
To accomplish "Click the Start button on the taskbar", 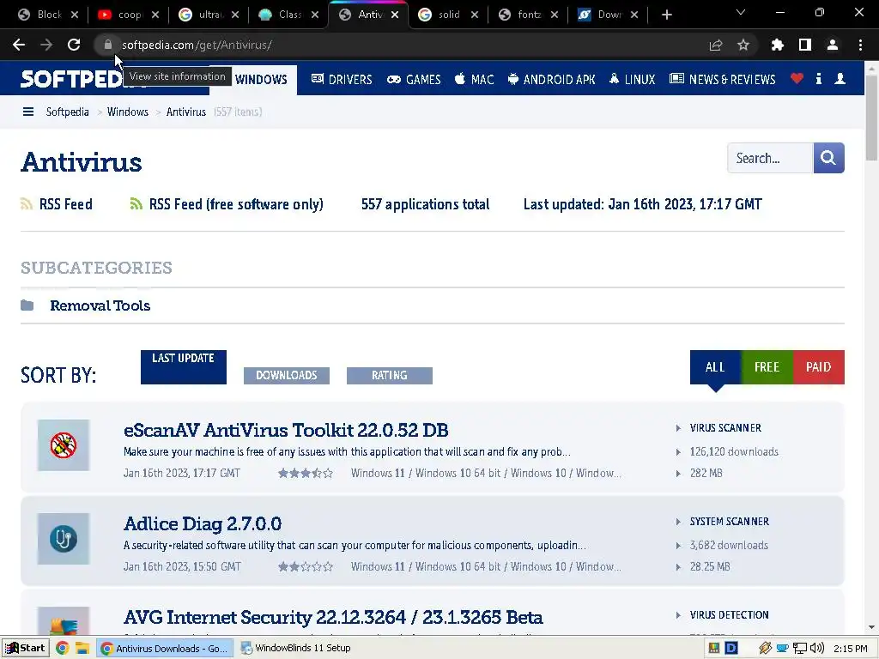I will [x=25, y=649].
